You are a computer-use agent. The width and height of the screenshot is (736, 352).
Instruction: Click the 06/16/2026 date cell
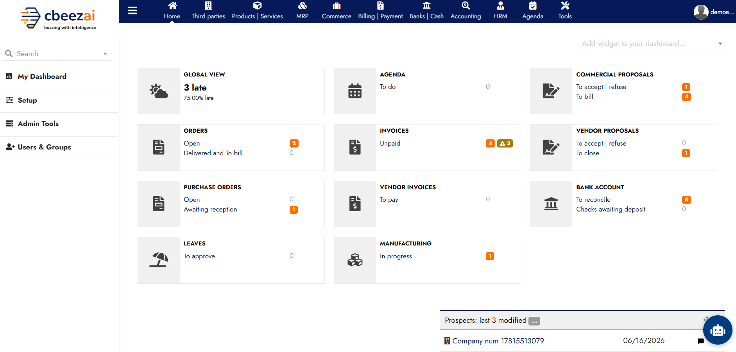[x=644, y=341]
